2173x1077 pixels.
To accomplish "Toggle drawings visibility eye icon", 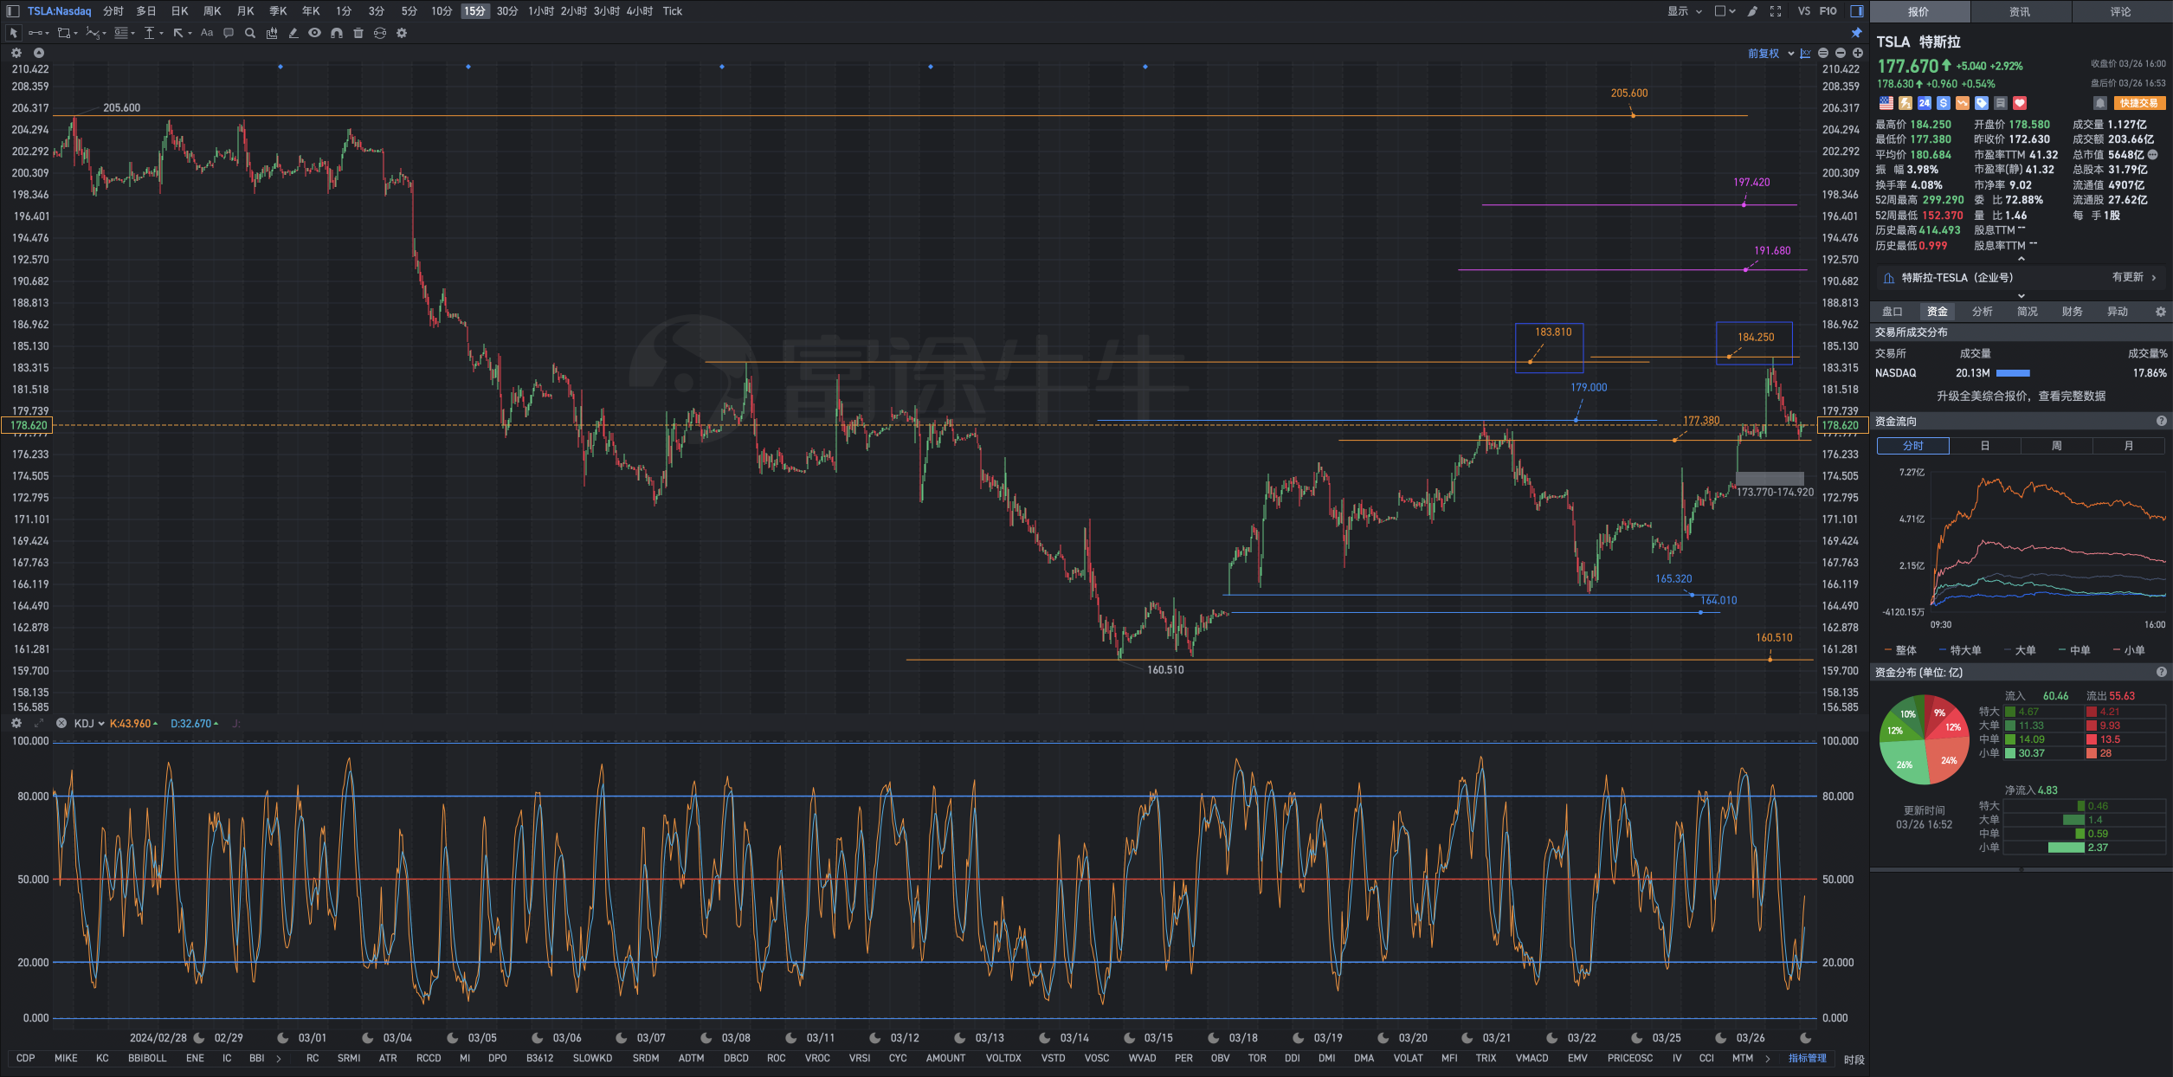I will (315, 33).
